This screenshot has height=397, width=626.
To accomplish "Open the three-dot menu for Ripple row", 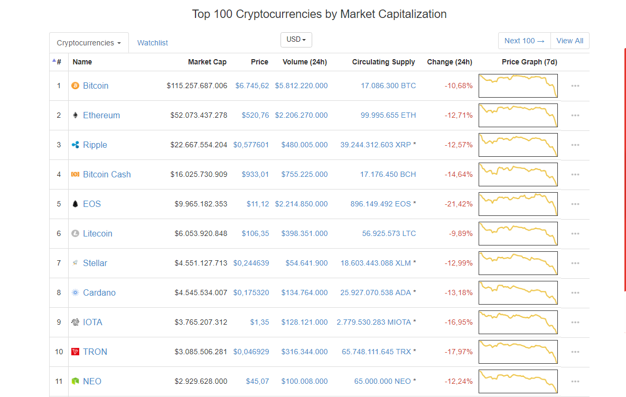I will click(x=575, y=145).
